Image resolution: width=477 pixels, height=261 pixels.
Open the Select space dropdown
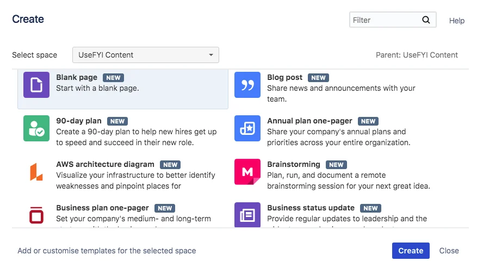[x=146, y=55]
